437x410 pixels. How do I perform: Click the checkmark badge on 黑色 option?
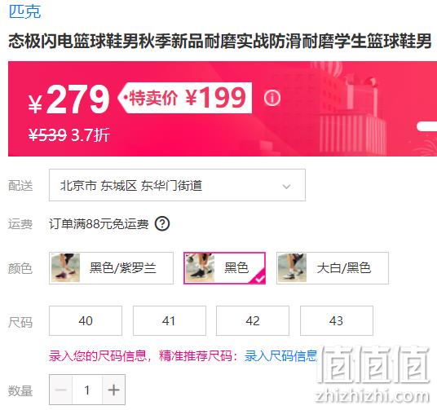coord(259,277)
